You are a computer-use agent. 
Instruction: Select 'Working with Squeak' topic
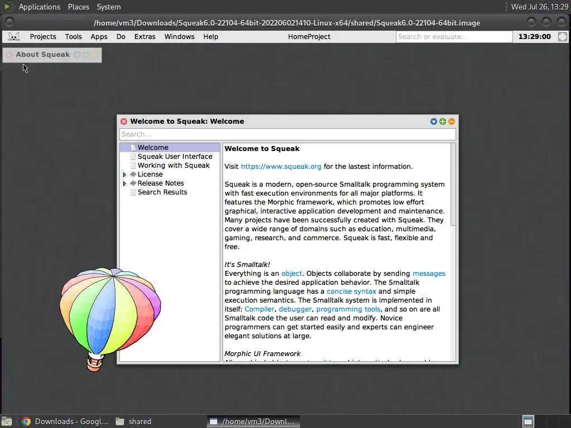tap(174, 165)
